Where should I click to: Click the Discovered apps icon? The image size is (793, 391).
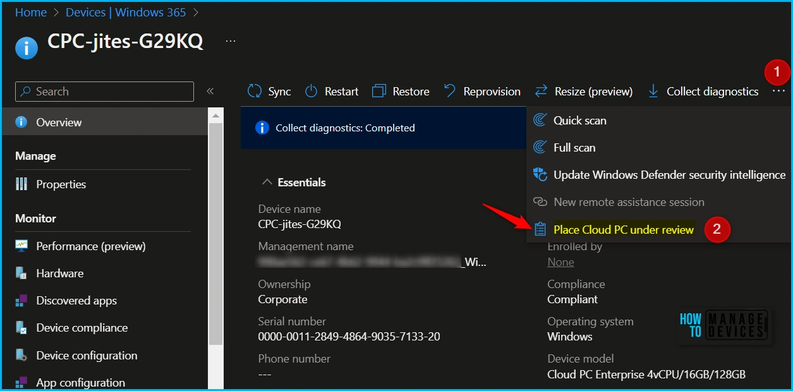21,301
